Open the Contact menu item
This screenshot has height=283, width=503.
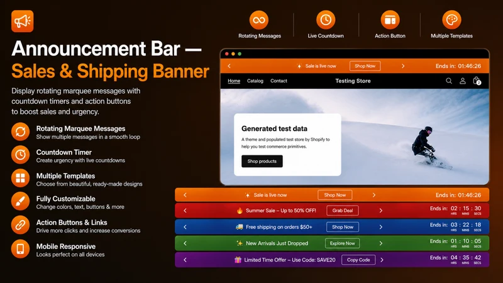[279, 81]
